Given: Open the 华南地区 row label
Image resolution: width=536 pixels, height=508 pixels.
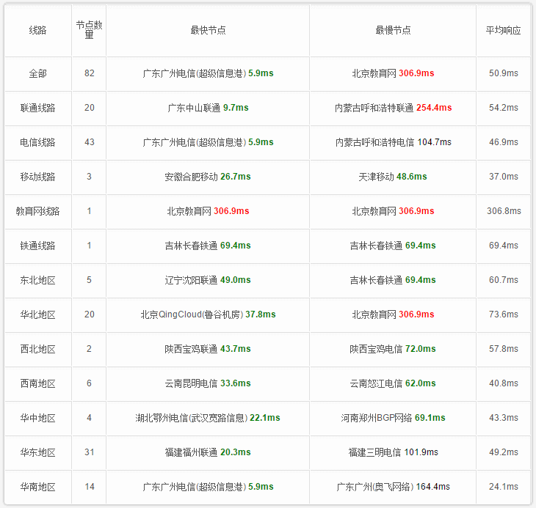Looking at the screenshot, I should tap(37, 487).
